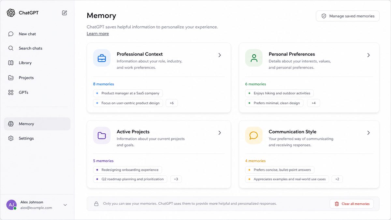Click the compose new chat pencil icon

point(65,13)
